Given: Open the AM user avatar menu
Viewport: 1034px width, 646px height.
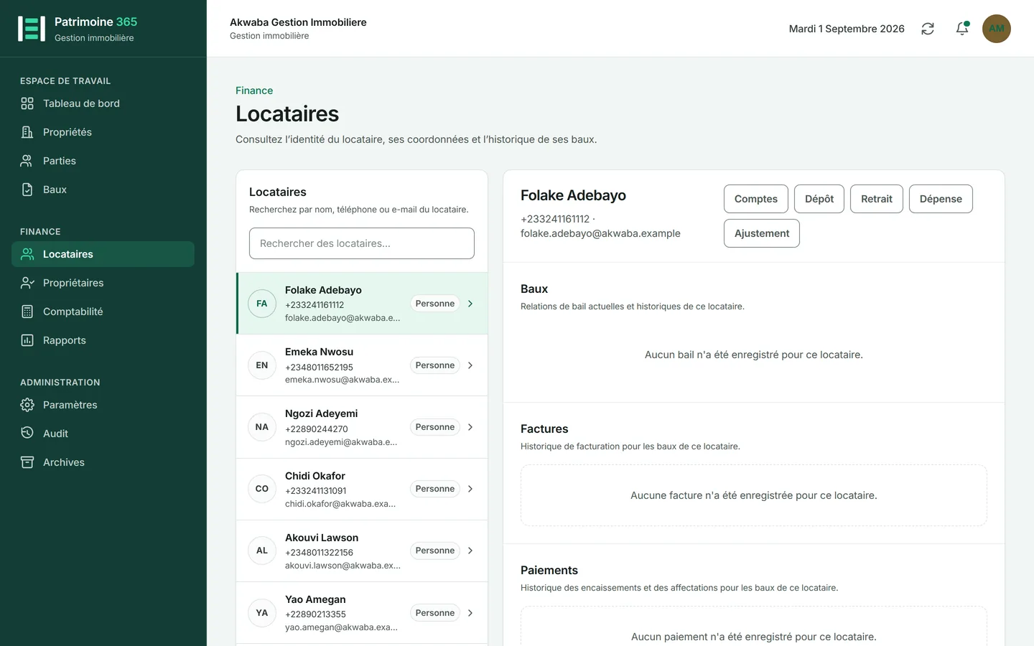Looking at the screenshot, I should tap(997, 29).
